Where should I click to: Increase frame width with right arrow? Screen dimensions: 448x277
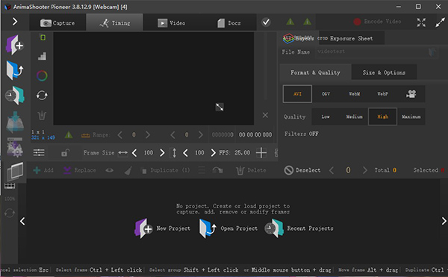(x=162, y=153)
